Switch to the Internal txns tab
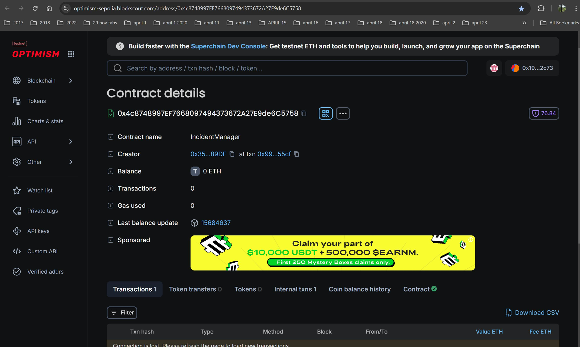580x347 pixels. tap(295, 289)
